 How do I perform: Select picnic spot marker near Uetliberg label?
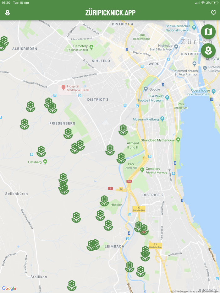point(41,151)
